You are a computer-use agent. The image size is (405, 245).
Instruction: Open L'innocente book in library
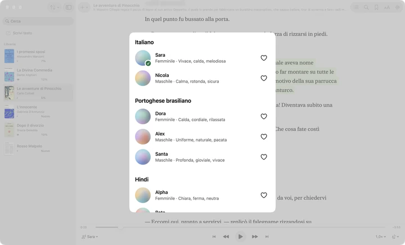tap(38, 111)
